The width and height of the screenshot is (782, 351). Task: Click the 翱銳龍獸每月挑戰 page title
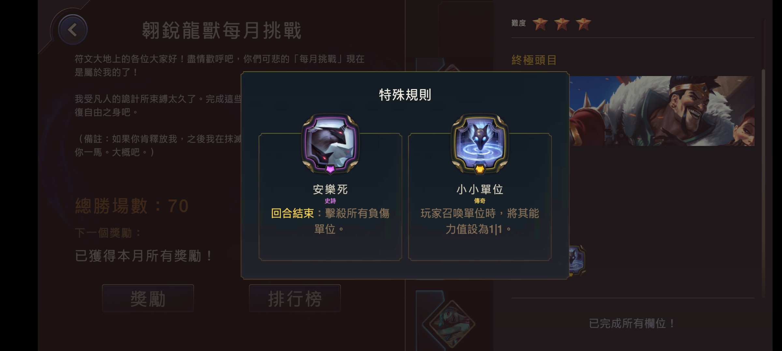coord(222,31)
